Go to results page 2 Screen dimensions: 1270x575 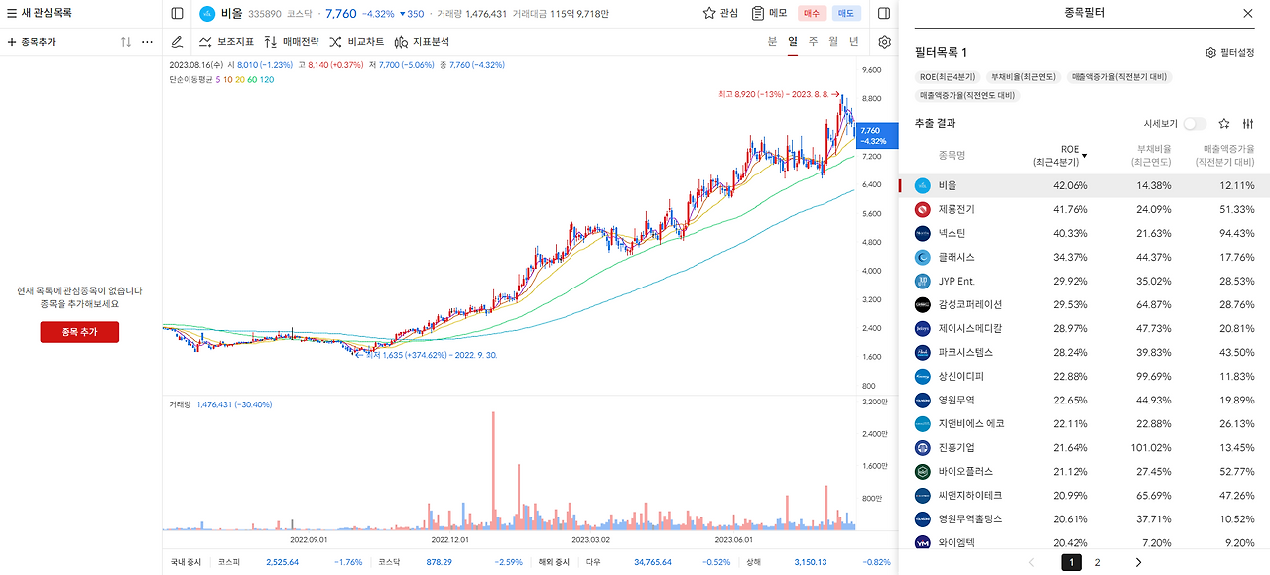(x=1097, y=562)
